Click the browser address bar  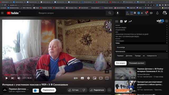76,5
